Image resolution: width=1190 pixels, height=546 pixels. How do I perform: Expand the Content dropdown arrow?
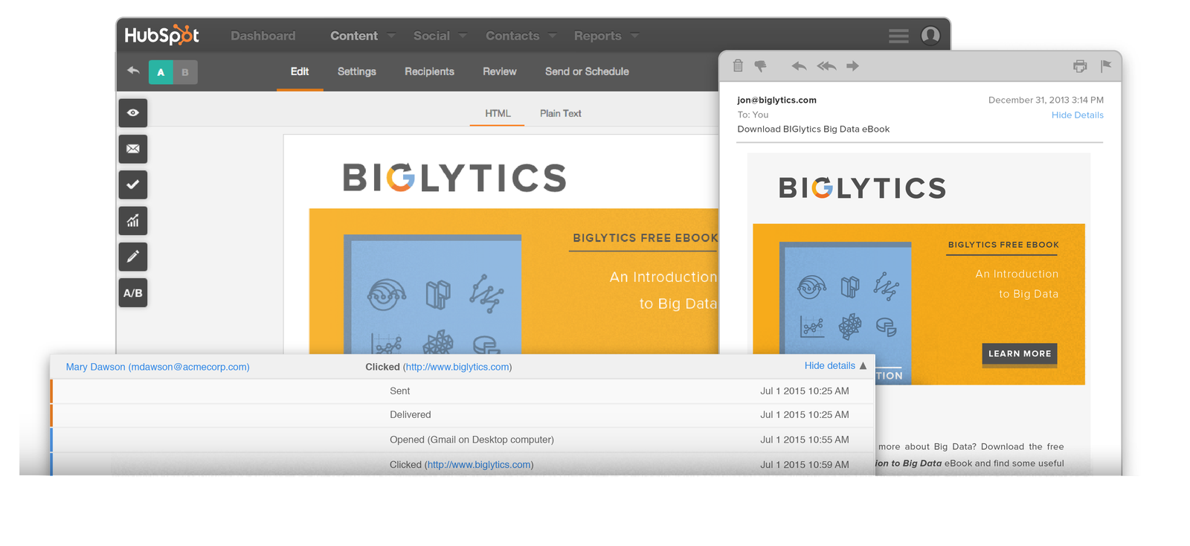[391, 36]
